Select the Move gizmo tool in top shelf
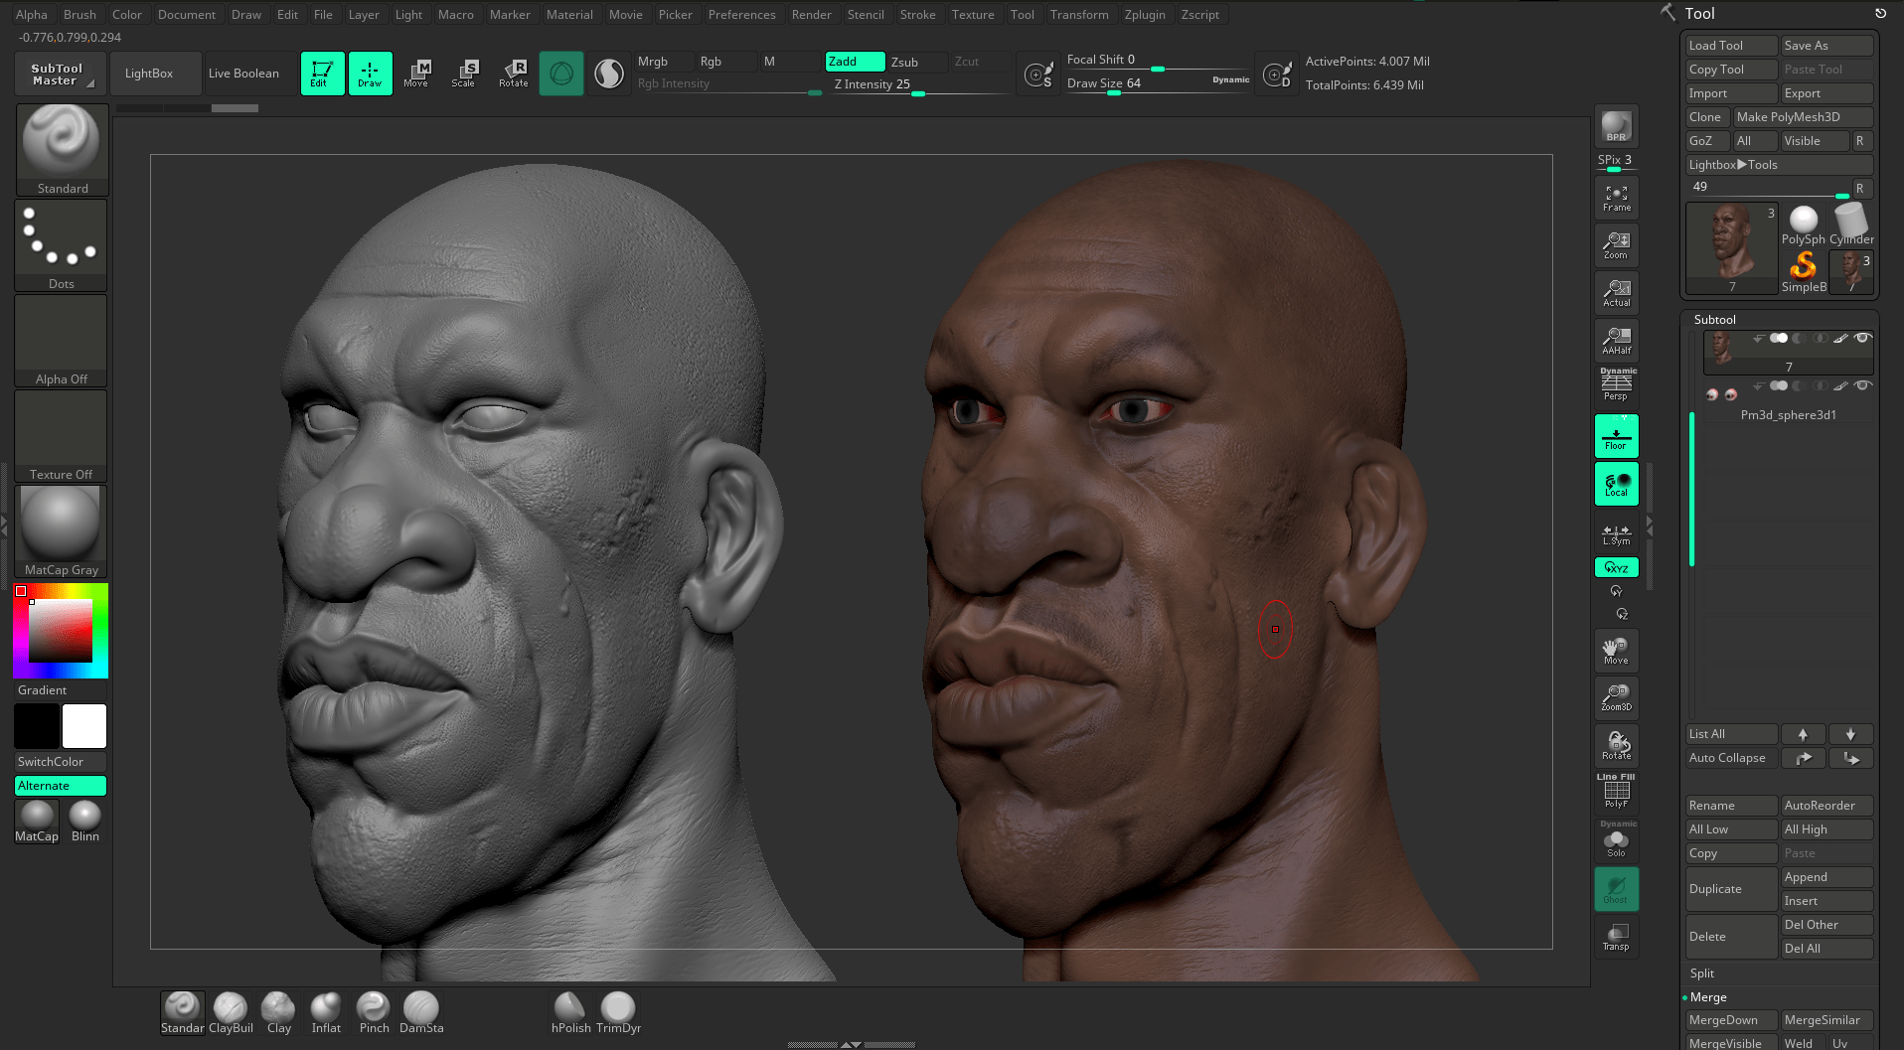Viewport: 1904px width, 1050px height. click(x=416, y=74)
